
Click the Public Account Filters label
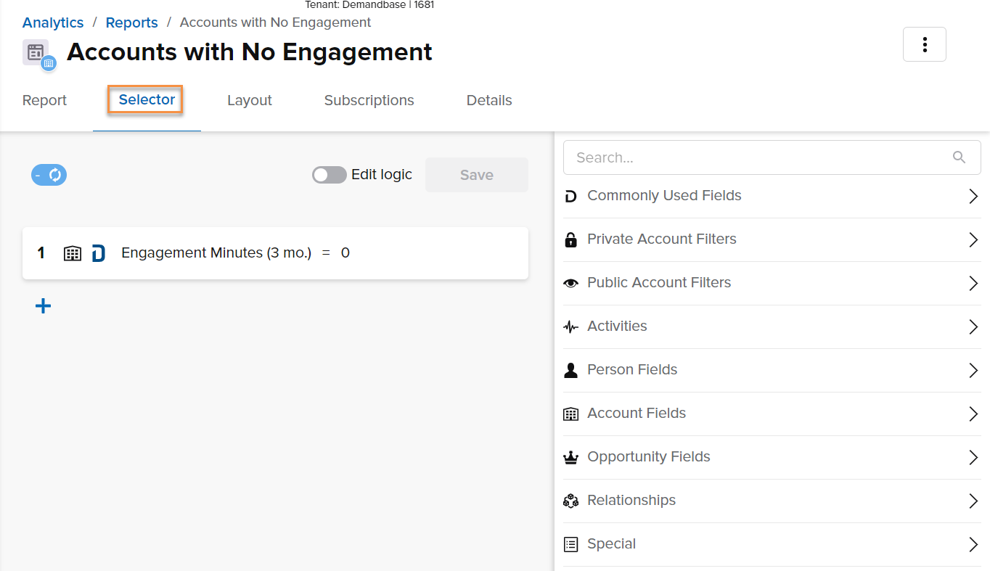coord(659,283)
